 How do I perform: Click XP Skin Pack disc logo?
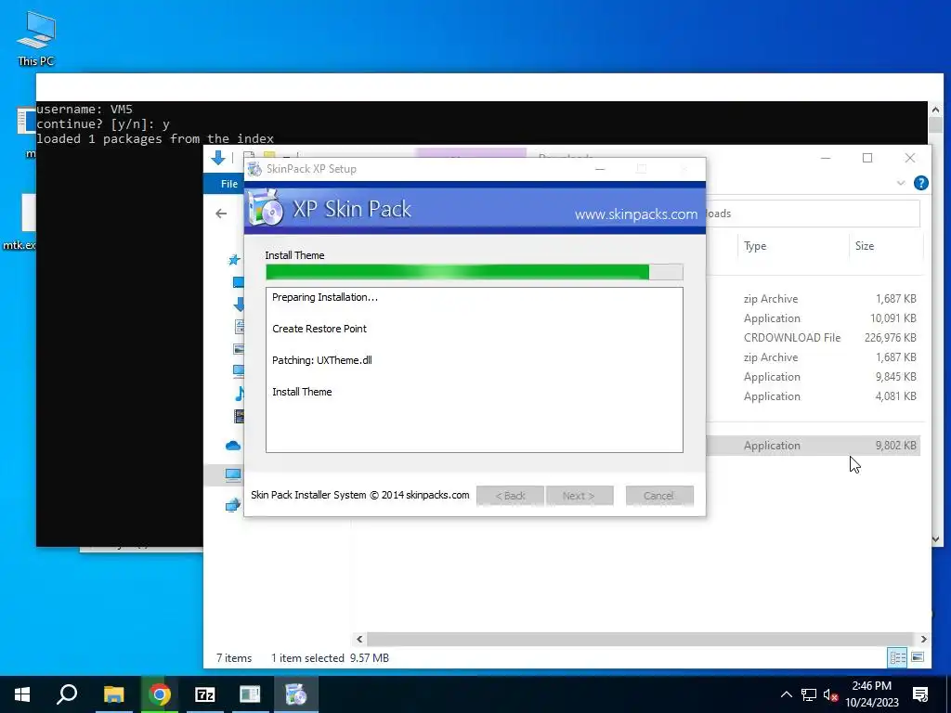pyautogui.click(x=265, y=208)
